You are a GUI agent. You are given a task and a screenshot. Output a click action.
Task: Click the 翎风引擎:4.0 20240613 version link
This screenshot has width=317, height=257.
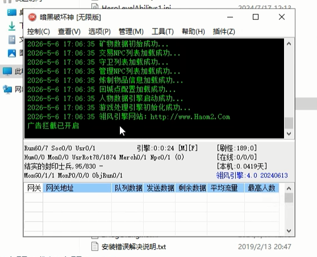click(252, 175)
